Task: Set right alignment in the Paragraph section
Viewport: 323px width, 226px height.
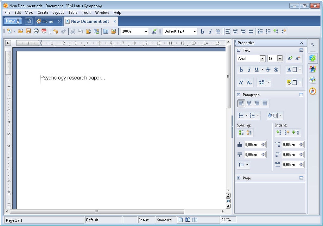Action: point(257,103)
